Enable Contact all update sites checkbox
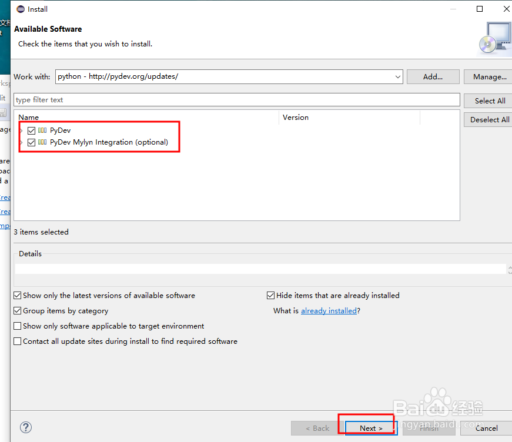Viewport: 512px width, 442px height. click(x=17, y=341)
